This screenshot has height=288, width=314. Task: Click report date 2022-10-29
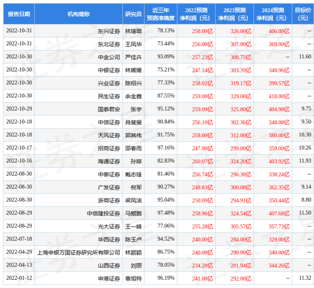19,108
